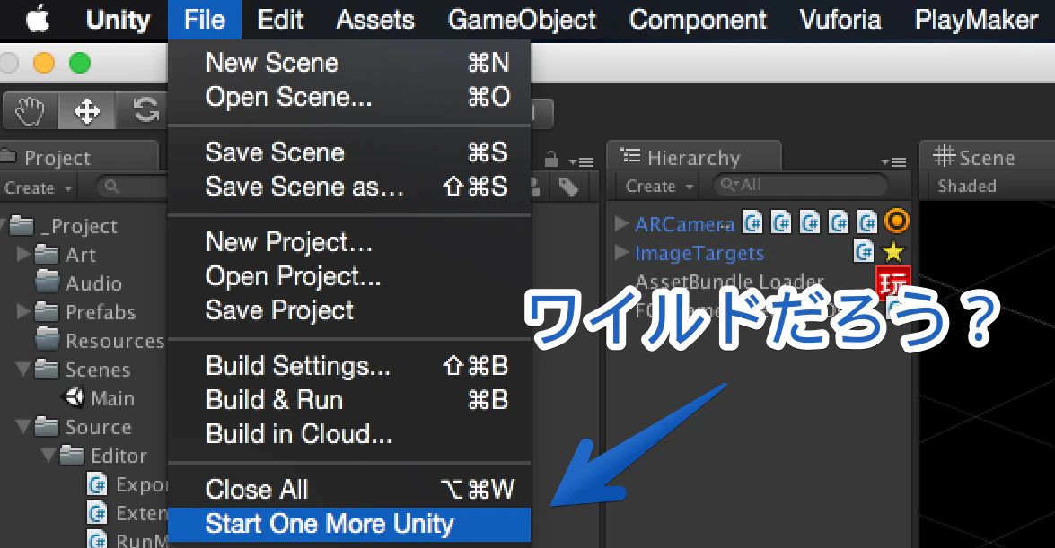Select AssetBundle Loader in the Hierarchy
Viewport: 1055px width, 548px height.
[729, 281]
